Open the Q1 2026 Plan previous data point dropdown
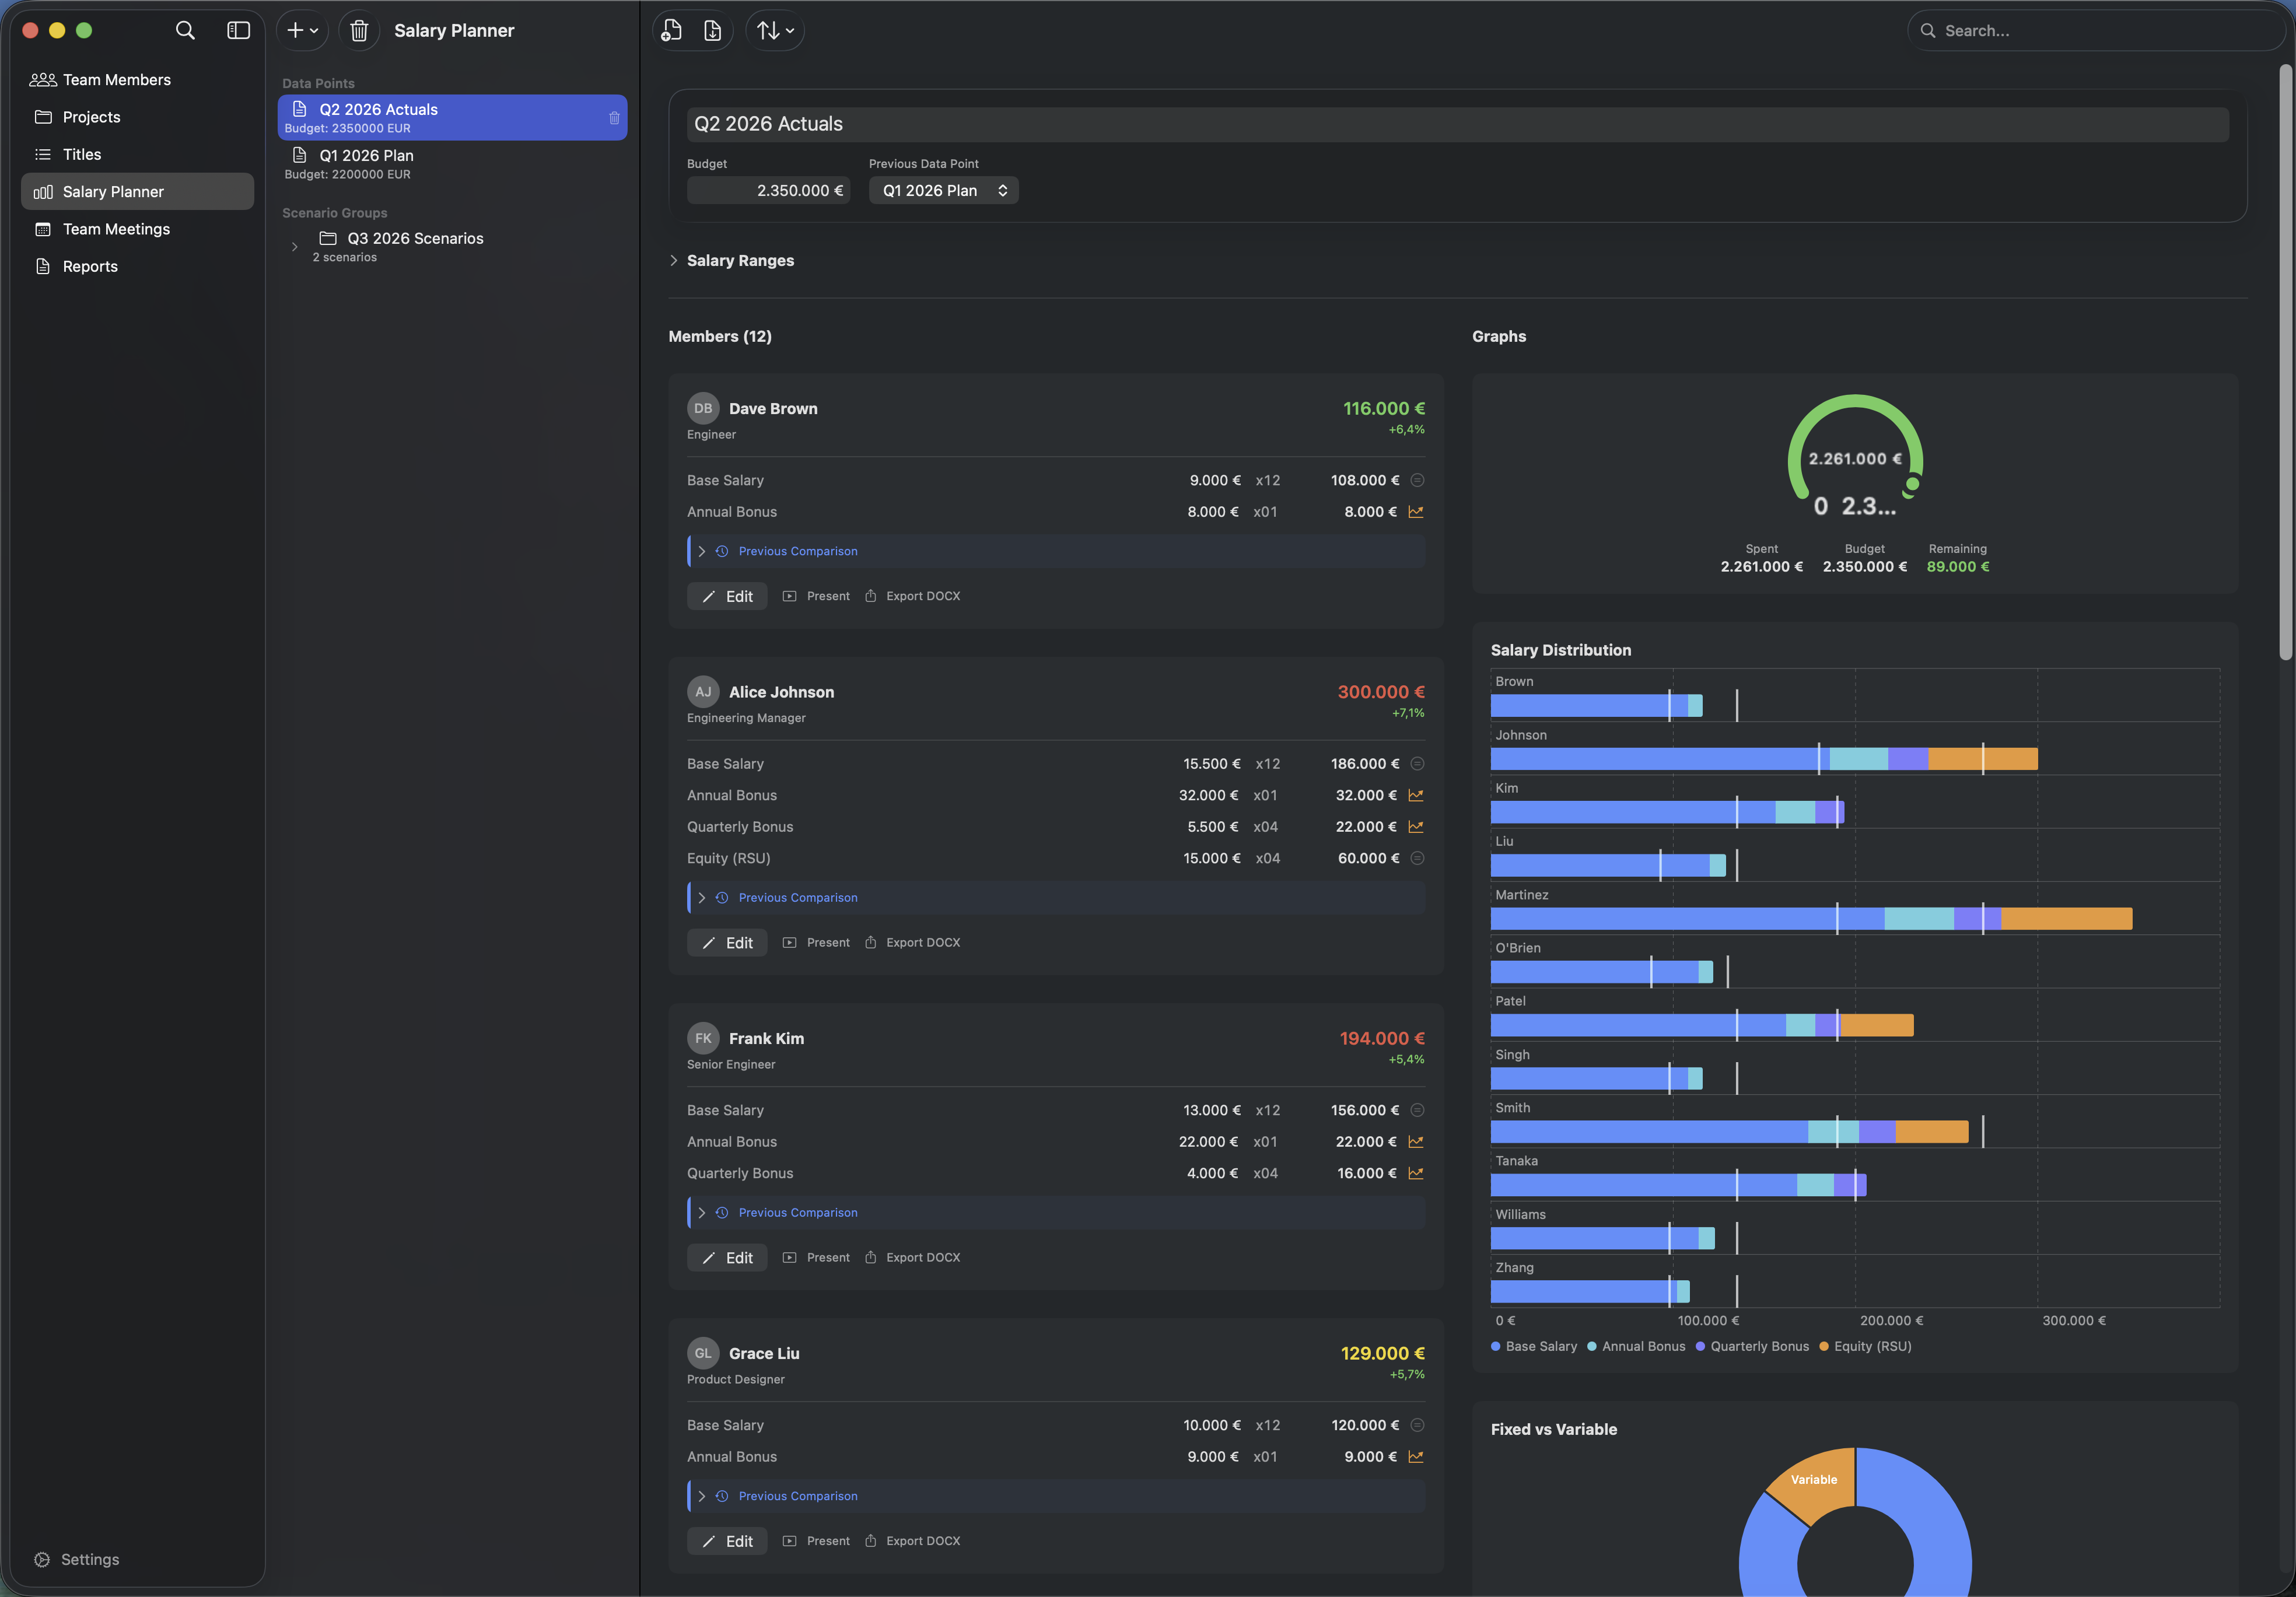Image resolution: width=2296 pixels, height=1597 pixels. (943, 190)
